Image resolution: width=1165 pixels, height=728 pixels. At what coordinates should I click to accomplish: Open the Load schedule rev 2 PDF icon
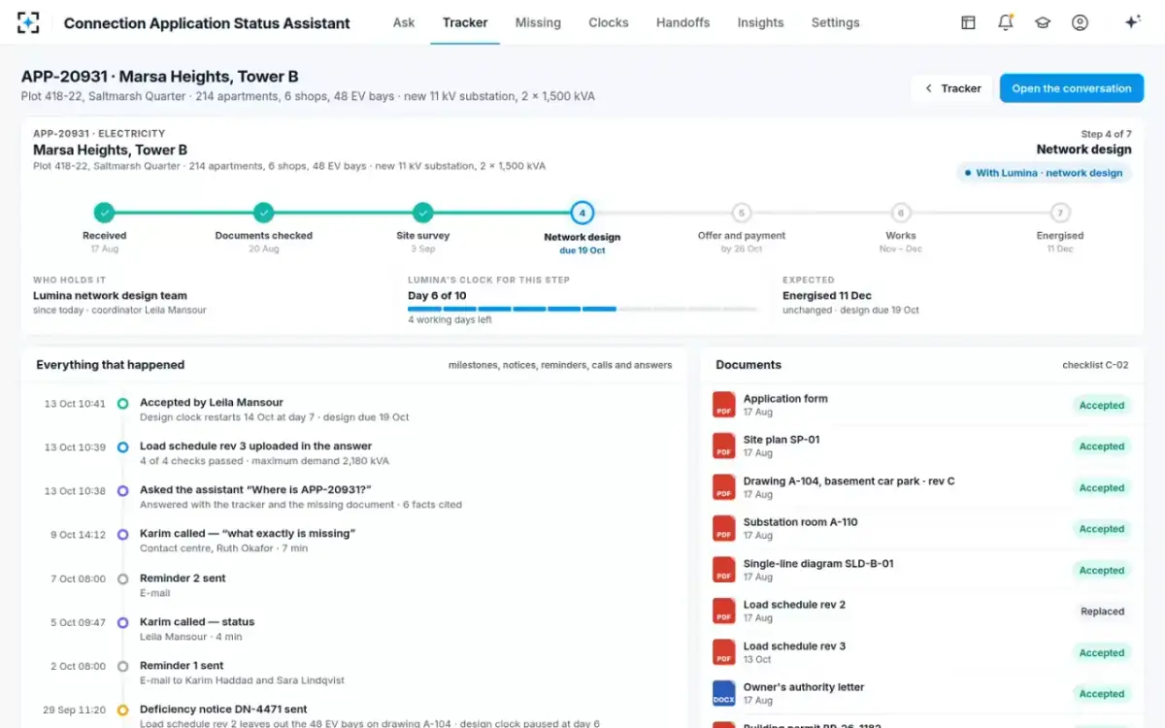point(723,611)
